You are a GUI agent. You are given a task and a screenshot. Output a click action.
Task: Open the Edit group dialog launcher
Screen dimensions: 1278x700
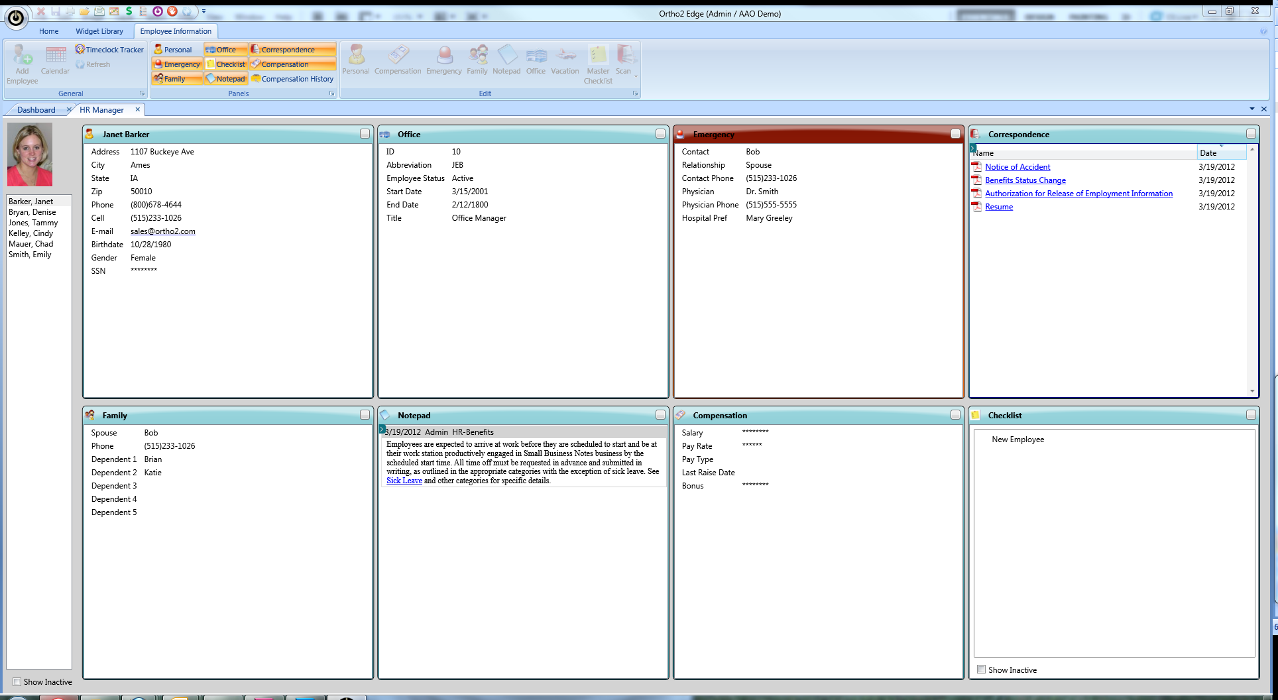[635, 93]
